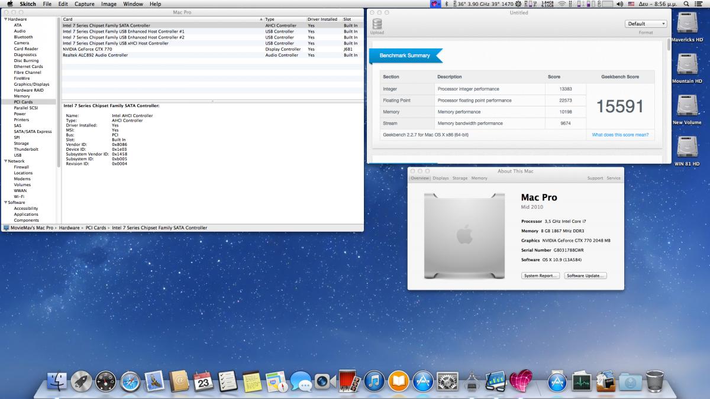Switch to Memory tab in About This Mac

coord(479,178)
